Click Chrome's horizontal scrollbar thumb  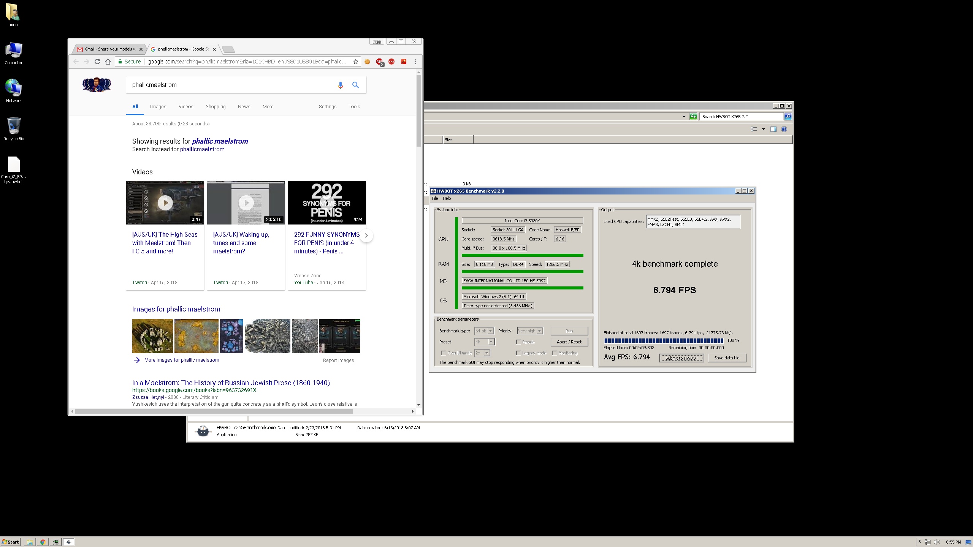coord(214,411)
